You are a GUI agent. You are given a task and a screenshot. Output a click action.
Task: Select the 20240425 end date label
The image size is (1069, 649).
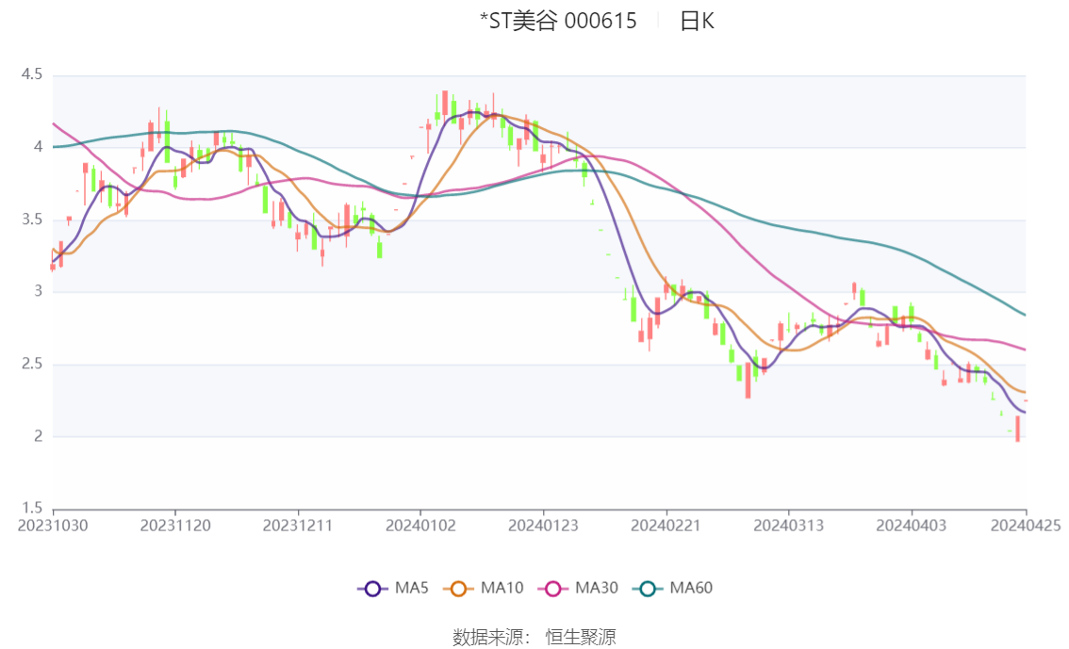click(1026, 526)
